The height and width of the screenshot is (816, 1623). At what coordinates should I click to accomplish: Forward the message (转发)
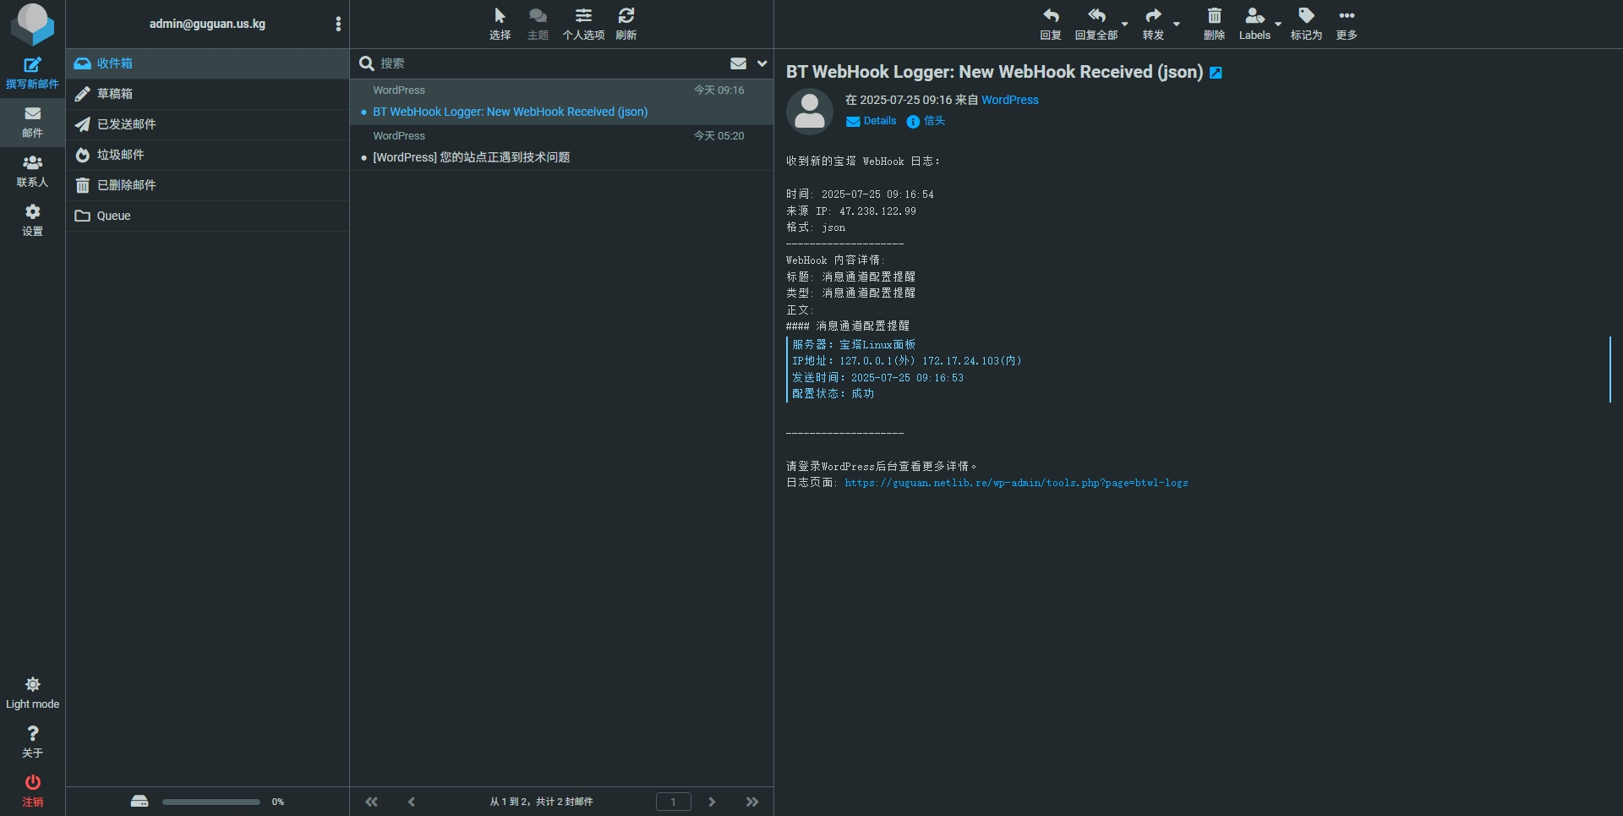click(x=1153, y=24)
